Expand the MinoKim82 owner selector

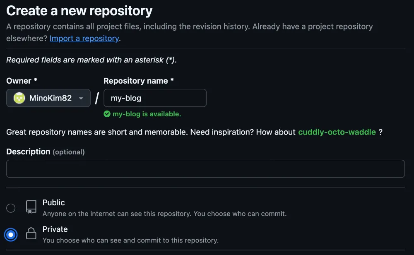(48, 98)
